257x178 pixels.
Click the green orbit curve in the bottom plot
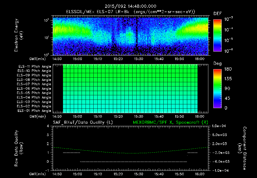click(131, 153)
